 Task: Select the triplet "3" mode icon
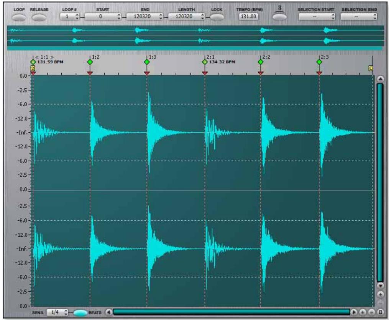(x=279, y=16)
